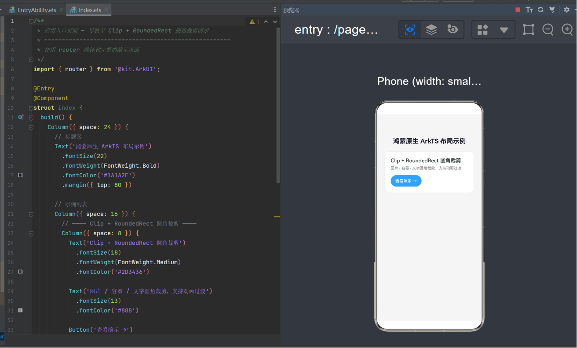577x348 pixels.
Task: Click the 查看演示 button in phone preview
Action: [x=406, y=181]
